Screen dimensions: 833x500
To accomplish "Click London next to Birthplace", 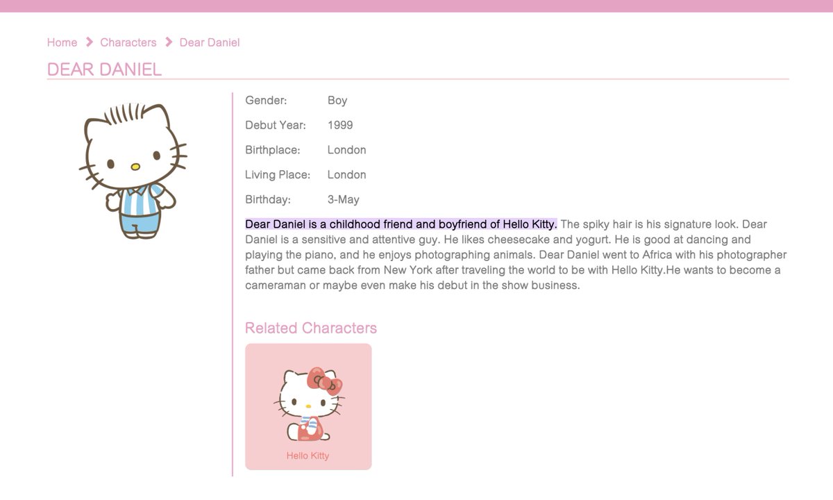I will 347,150.
